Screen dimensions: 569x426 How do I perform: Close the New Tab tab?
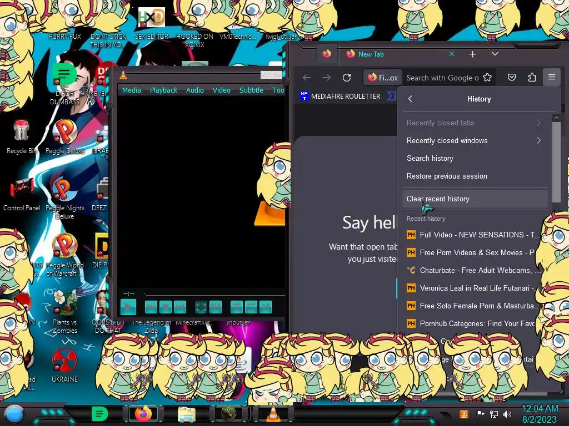452,54
